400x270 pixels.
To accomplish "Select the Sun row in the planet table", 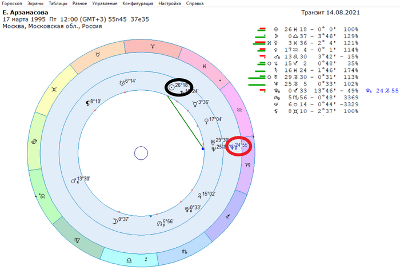I will point(316,29).
